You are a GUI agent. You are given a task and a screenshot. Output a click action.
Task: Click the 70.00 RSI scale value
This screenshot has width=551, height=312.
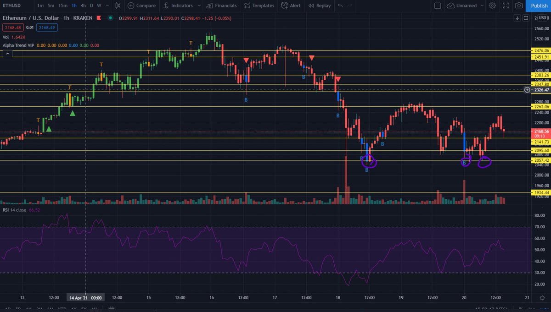(540, 227)
